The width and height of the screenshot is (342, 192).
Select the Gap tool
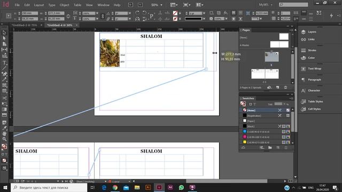click(x=4, y=50)
